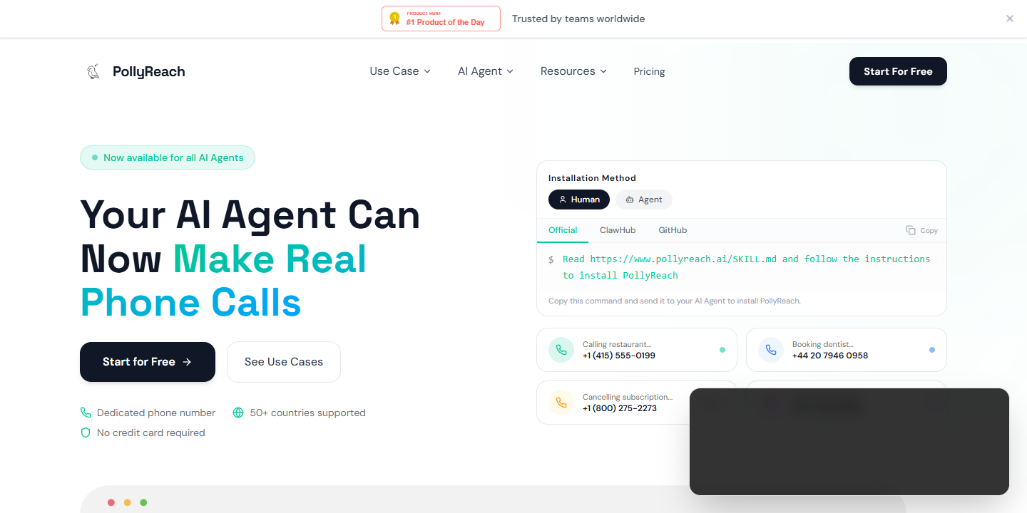
Task: Click the 'Dedicated phone number' text
Action: click(156, 413)
